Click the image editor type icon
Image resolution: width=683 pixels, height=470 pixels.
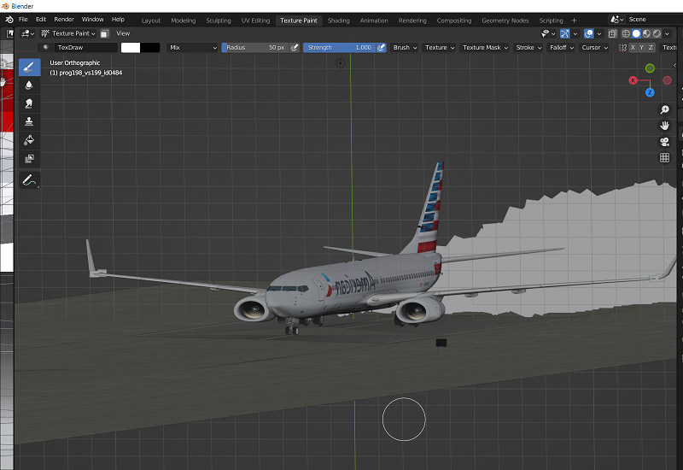9,33
